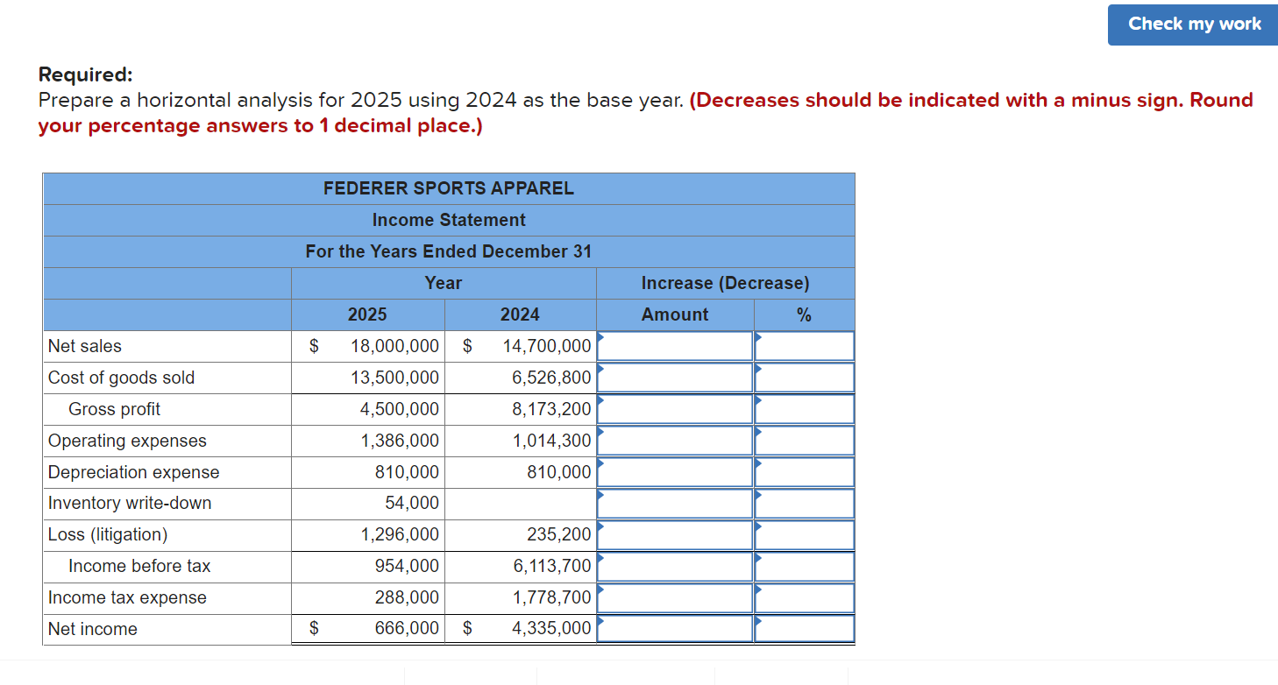Select the Cost of goods sold % input field

pos(804,378)
